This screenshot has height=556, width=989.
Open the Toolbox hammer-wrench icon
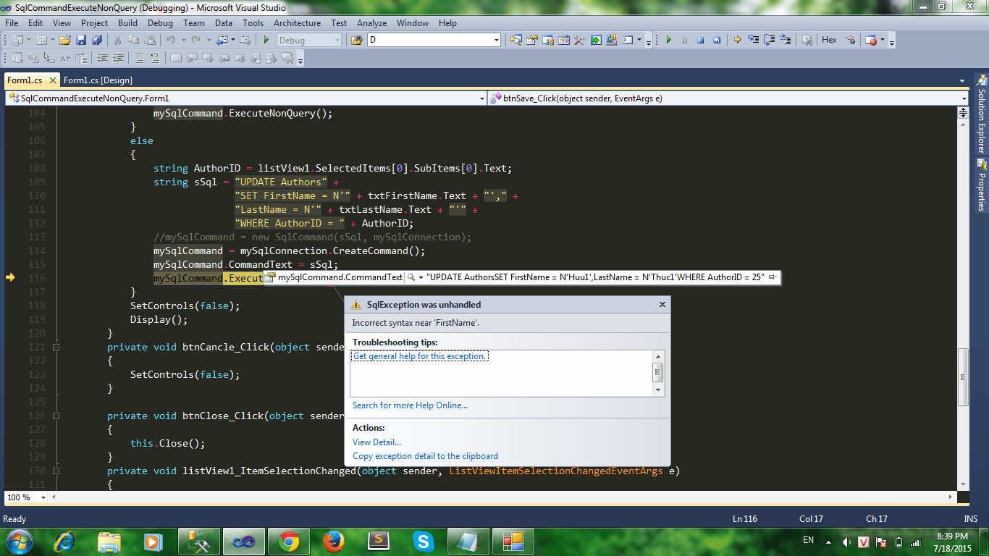tap(579, 40)
